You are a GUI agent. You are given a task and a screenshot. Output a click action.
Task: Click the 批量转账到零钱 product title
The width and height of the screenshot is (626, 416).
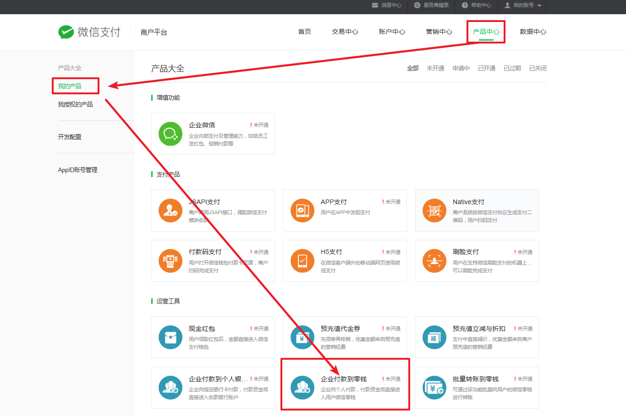pyautogui.click(x=476, y=379)
